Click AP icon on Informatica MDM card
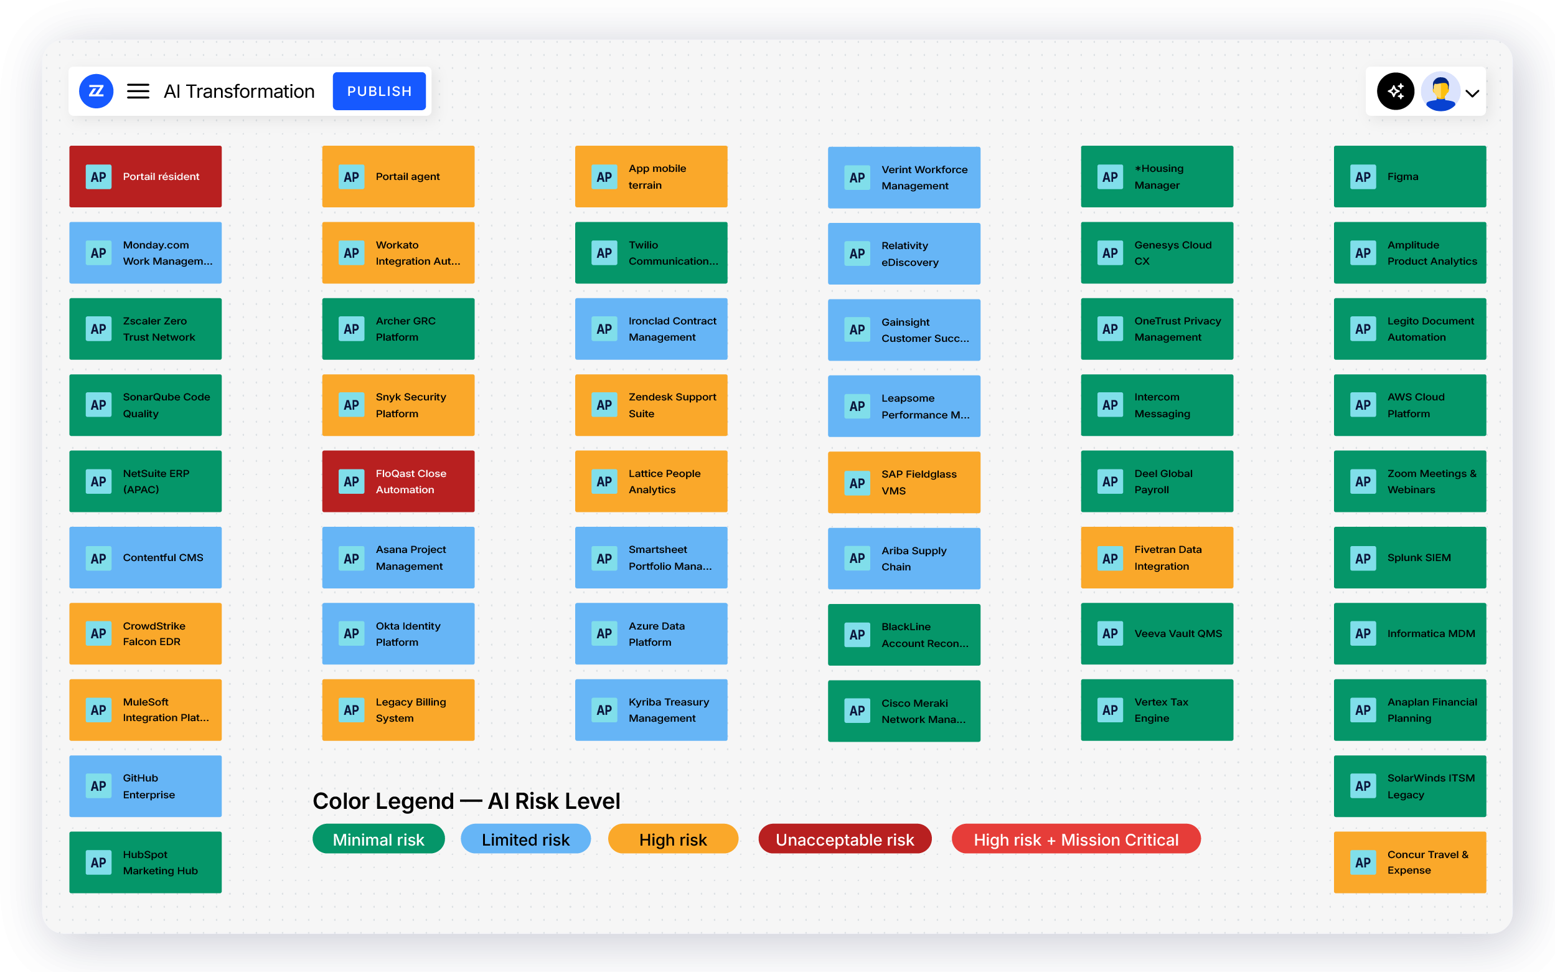Screen dimensions: 1555x972 point(1363,634)
